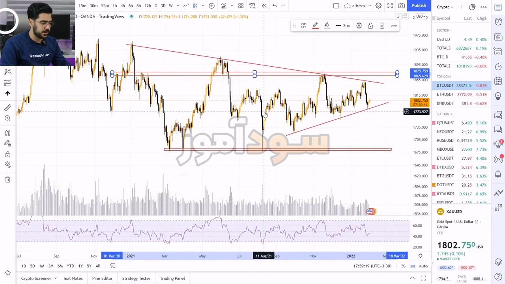The image size is (505, 284).
Task: Select the pattern drawing tool in left toolbar
Action: click(x=7, y=72)
